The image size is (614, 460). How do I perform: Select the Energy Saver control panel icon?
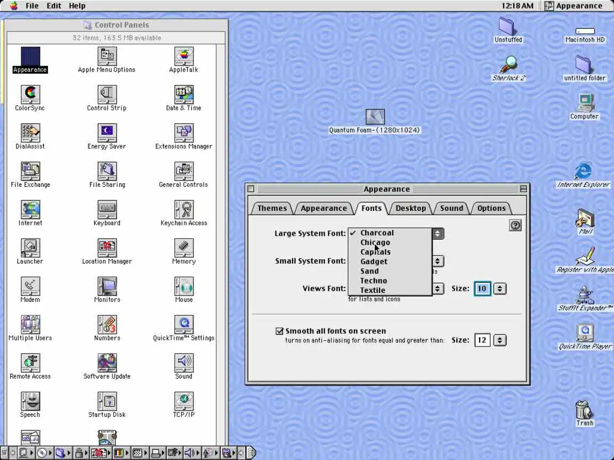[107, 134]
